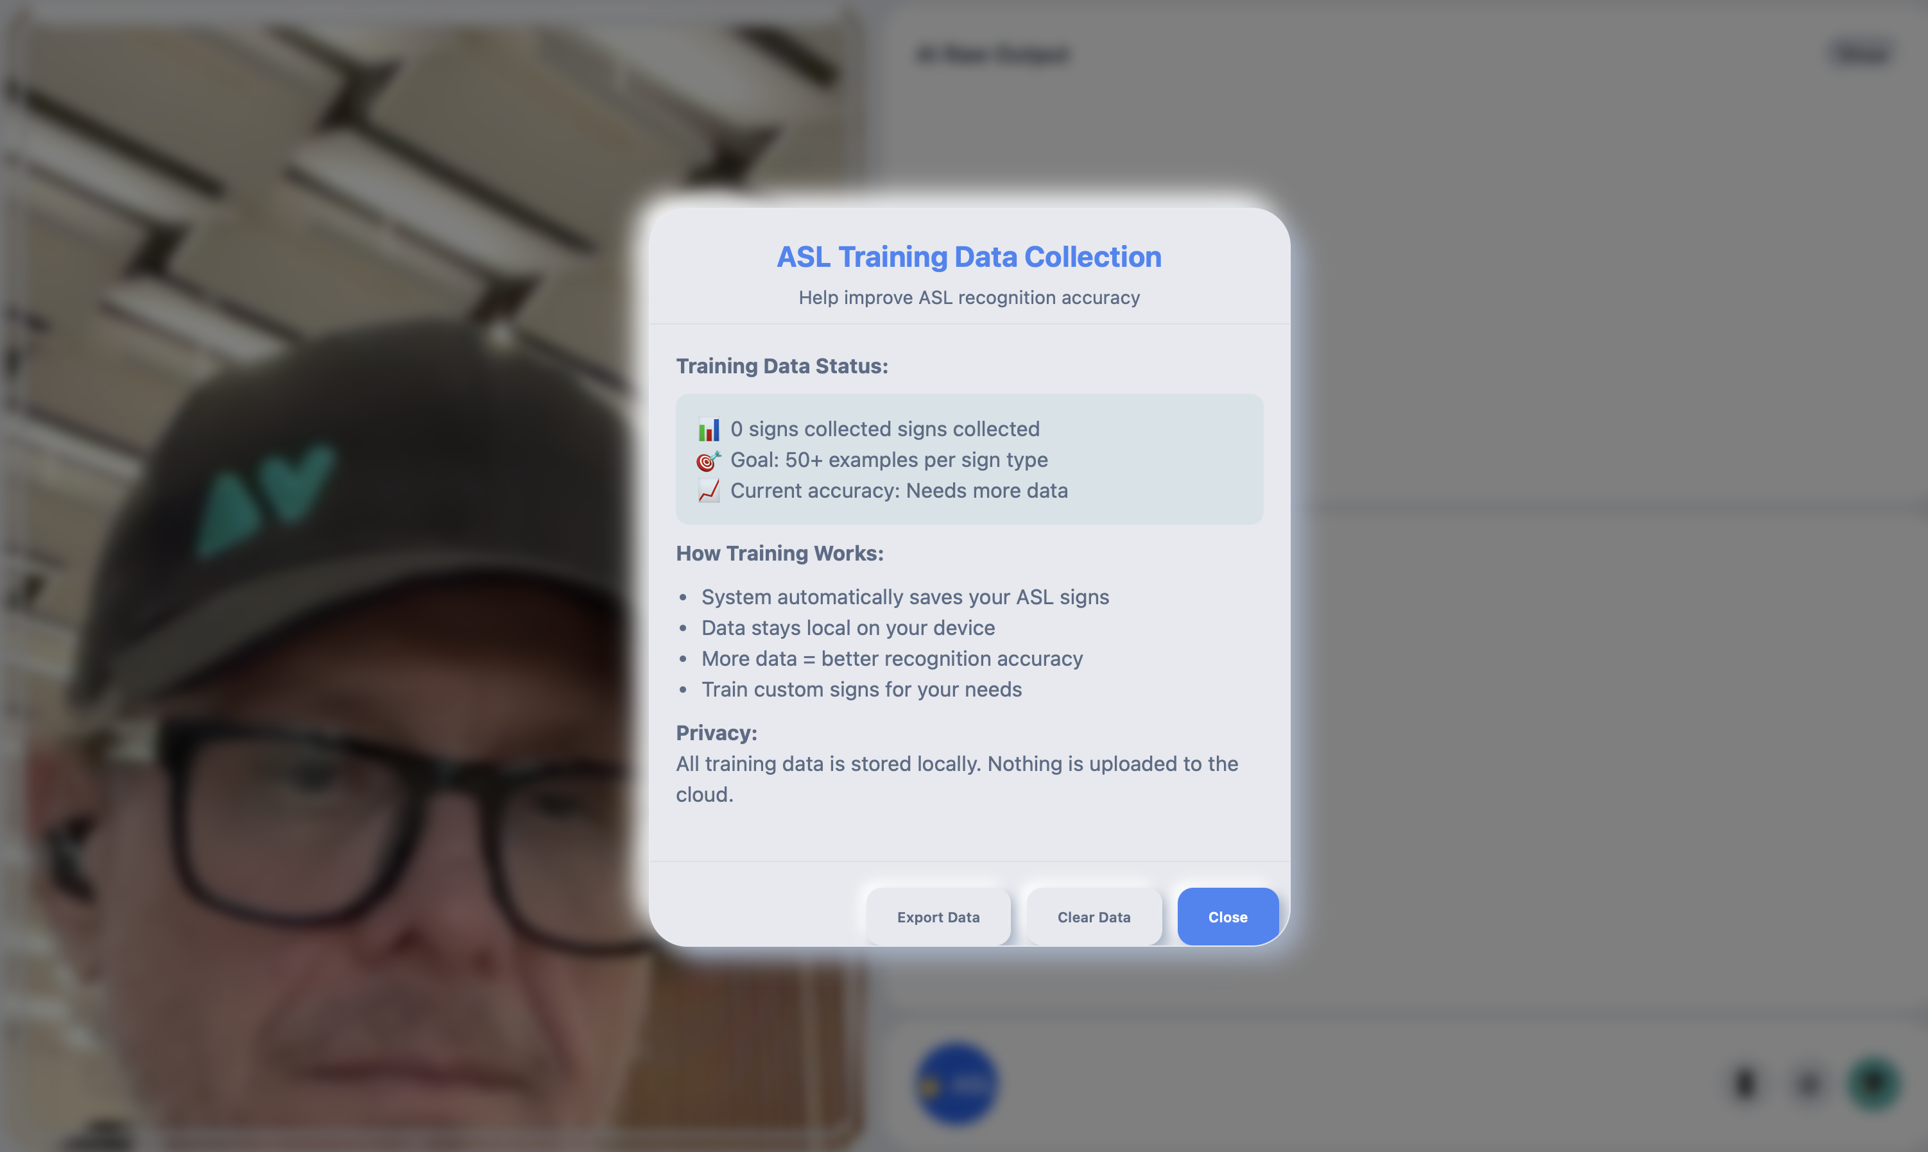
Task: Click the ASL Training Data Collection title
Action: coord(968,257)
